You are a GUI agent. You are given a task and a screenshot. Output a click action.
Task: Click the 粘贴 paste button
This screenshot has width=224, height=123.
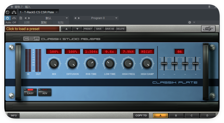tap(61, 23)
